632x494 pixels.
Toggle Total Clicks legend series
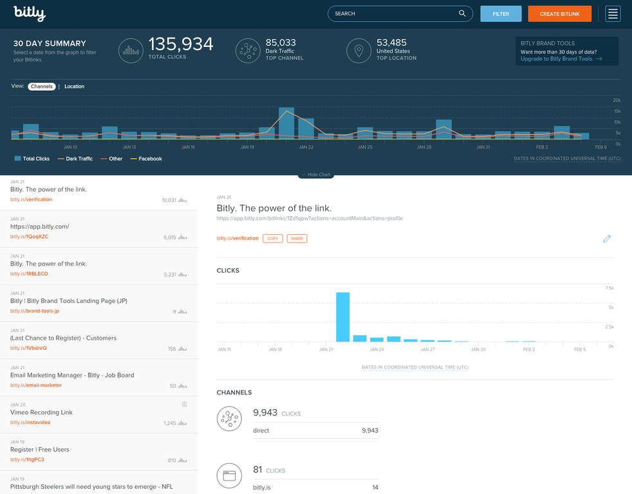(32, 159)
